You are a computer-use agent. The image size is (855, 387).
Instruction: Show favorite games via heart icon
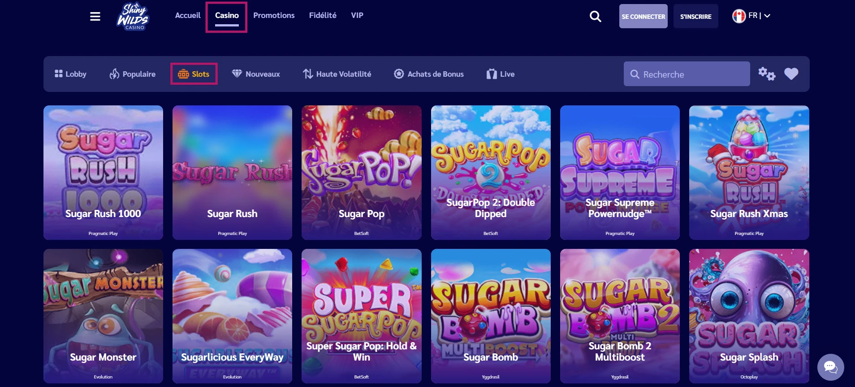coord(791,74)
